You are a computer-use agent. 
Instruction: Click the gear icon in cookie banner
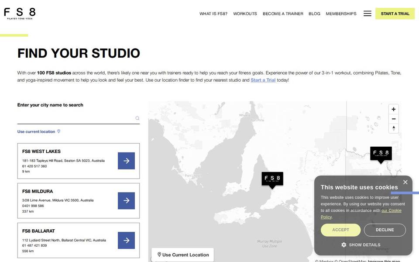[343, 245]
